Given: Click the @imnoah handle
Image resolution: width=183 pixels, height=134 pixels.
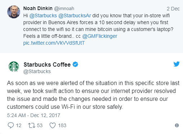Looking at the screenshot, I should (x=64, y=9).
